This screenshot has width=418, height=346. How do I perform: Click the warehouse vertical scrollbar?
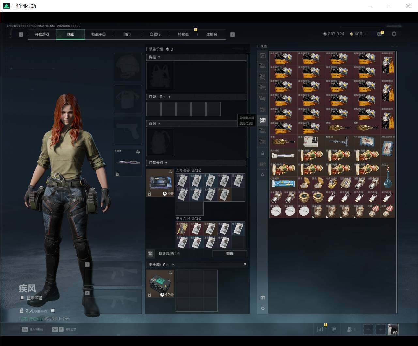pos(397,182)
